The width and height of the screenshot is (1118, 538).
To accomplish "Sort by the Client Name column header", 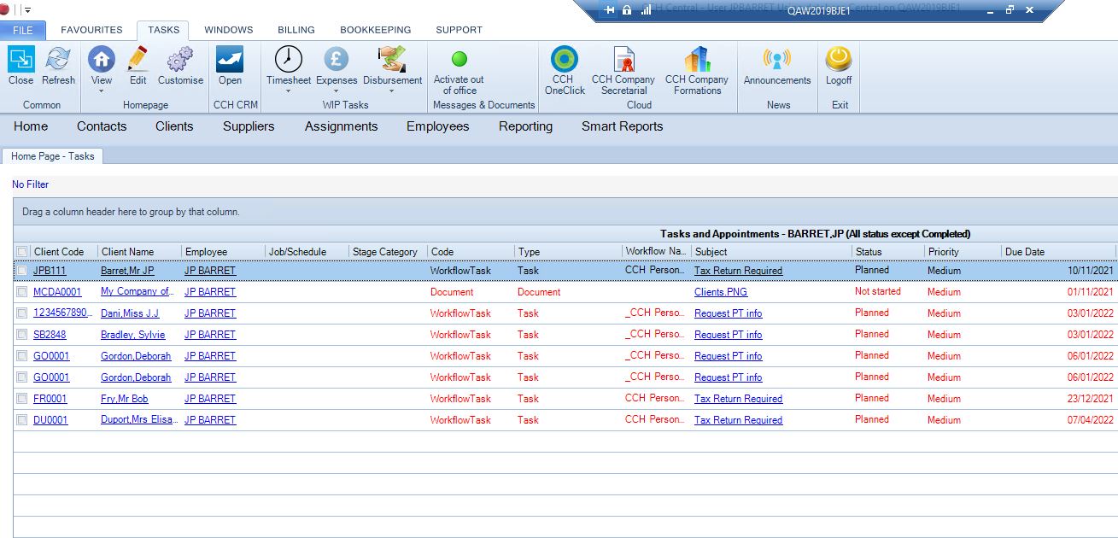I will pyautogui.click(x=140, y=252).
